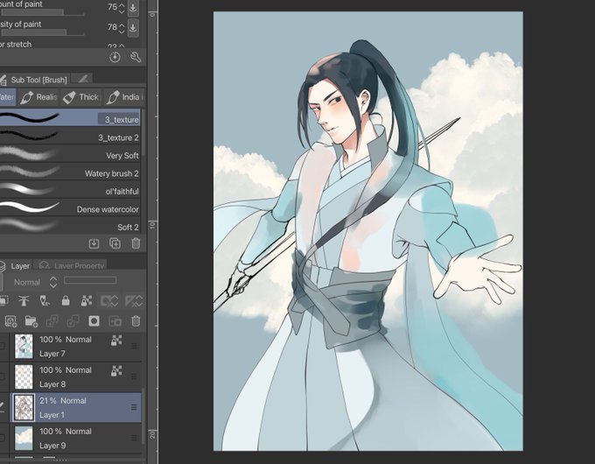Screen dimensions: 595x464
Task: Create new layer folder
Action: [31, 321]
